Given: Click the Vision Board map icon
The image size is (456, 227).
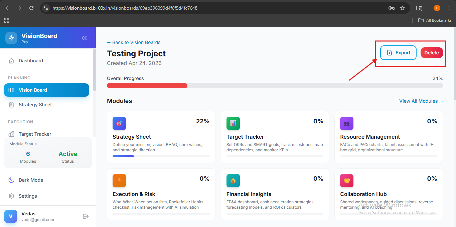Looking at the screenshot, I should (11, 90).
